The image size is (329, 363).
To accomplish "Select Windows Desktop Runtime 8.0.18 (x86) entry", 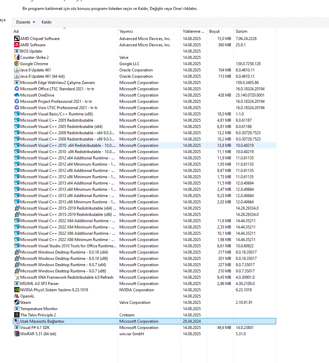I will [64, 258].
